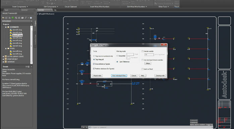
Task: Click Open Project icon in Project Manager
Action: pyautogui.click(x=3, y=18)
